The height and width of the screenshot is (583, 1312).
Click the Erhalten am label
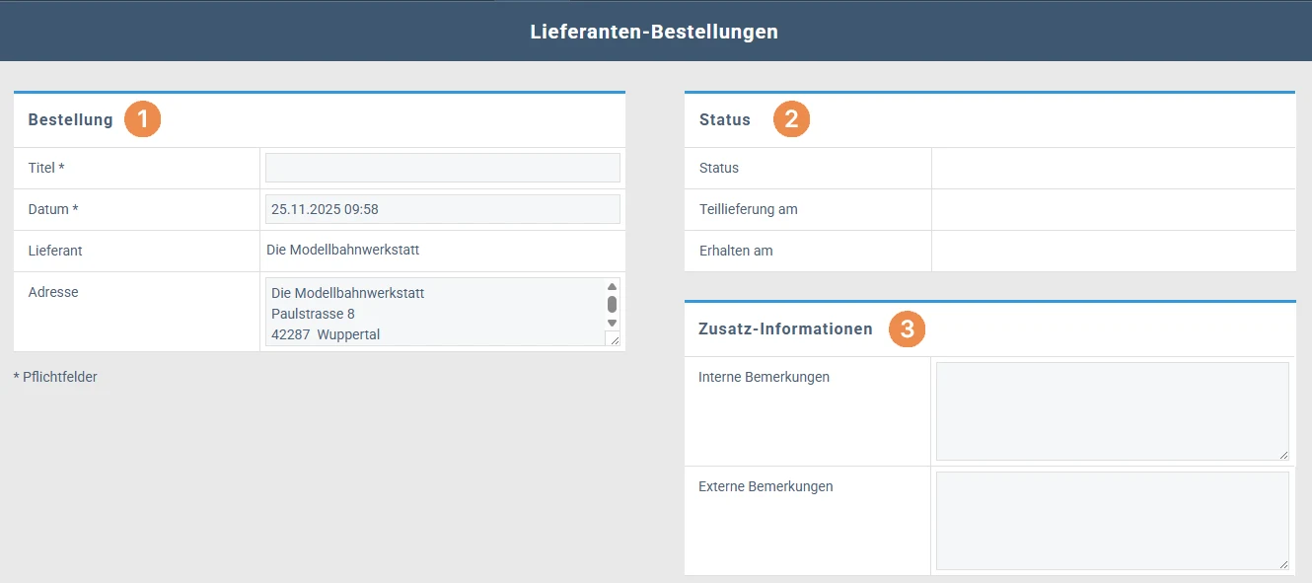coord(735,251)
